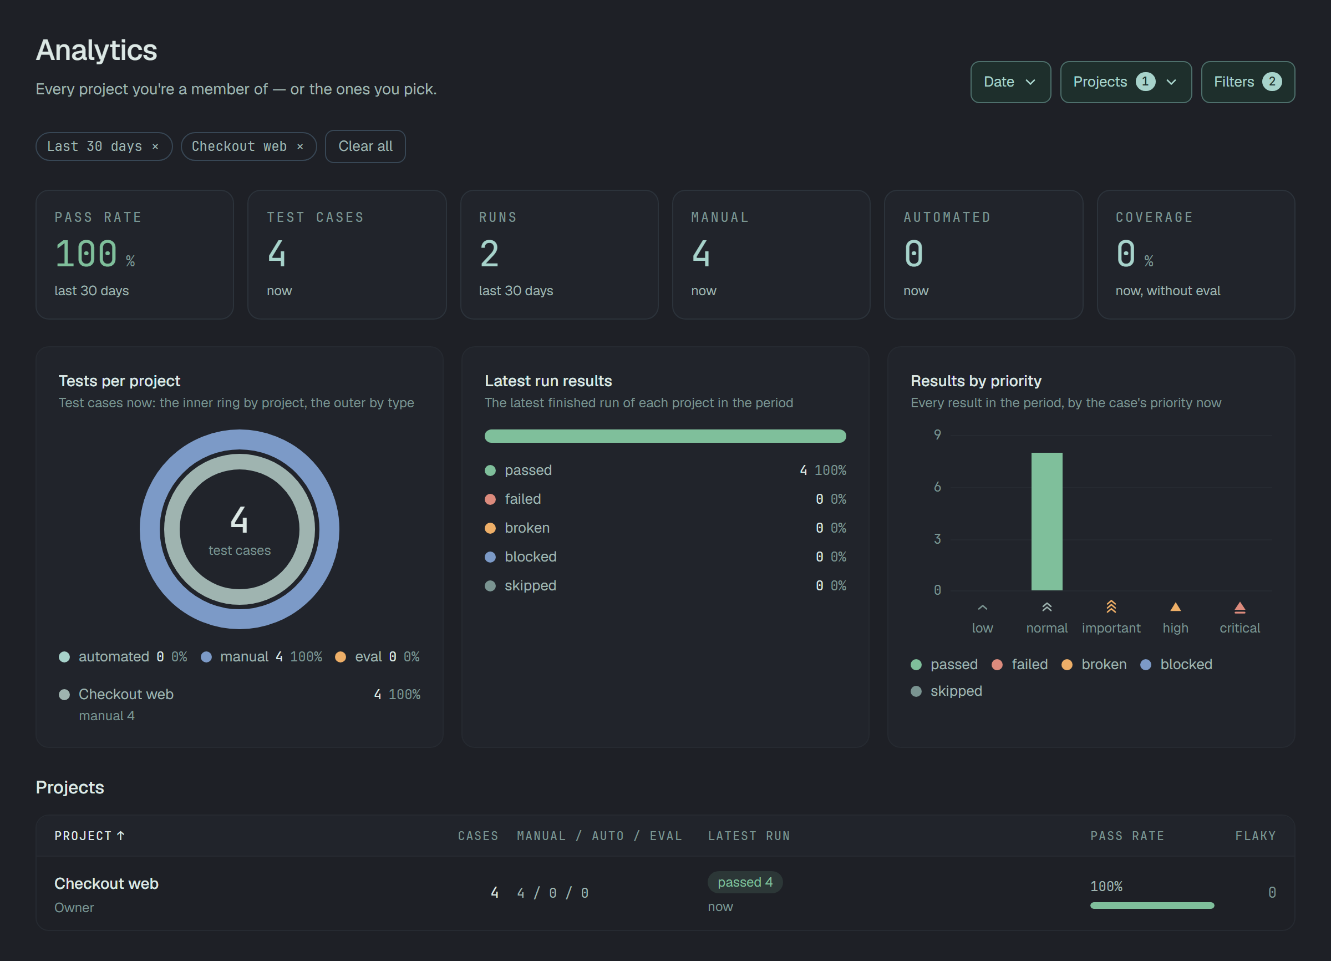Screen dimensions: 1331x961
Task: Click the Clear all button
Action: click(365, 146)
